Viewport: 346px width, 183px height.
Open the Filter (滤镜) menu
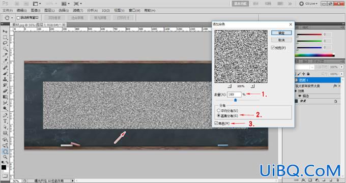coord(78,10)
